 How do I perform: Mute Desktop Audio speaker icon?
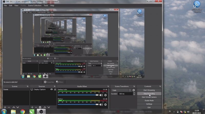101,95
